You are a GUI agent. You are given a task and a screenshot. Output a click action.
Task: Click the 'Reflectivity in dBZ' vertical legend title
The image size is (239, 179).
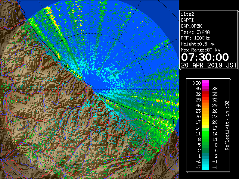(x=227, y=125)
